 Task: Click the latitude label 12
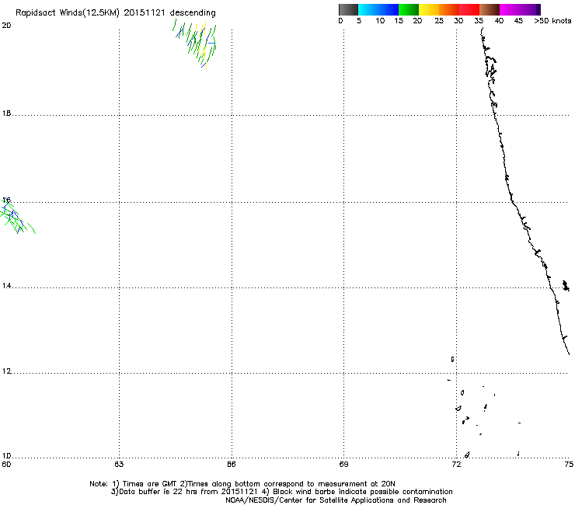pyautogui.click(x=6, y=371)
